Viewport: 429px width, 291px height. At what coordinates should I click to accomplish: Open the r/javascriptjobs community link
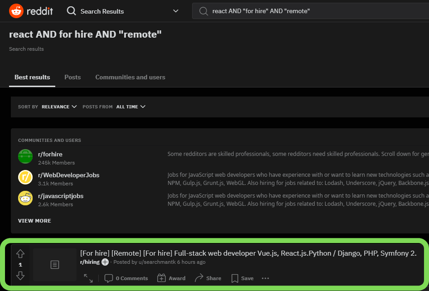61,196
